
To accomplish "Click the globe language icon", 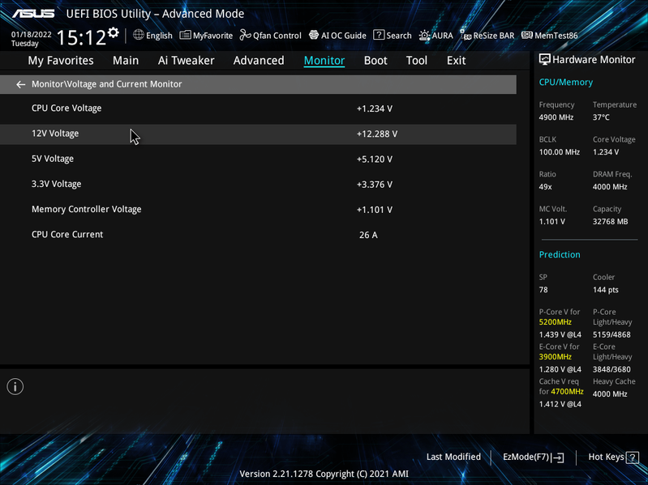I will tap(139, 35).
